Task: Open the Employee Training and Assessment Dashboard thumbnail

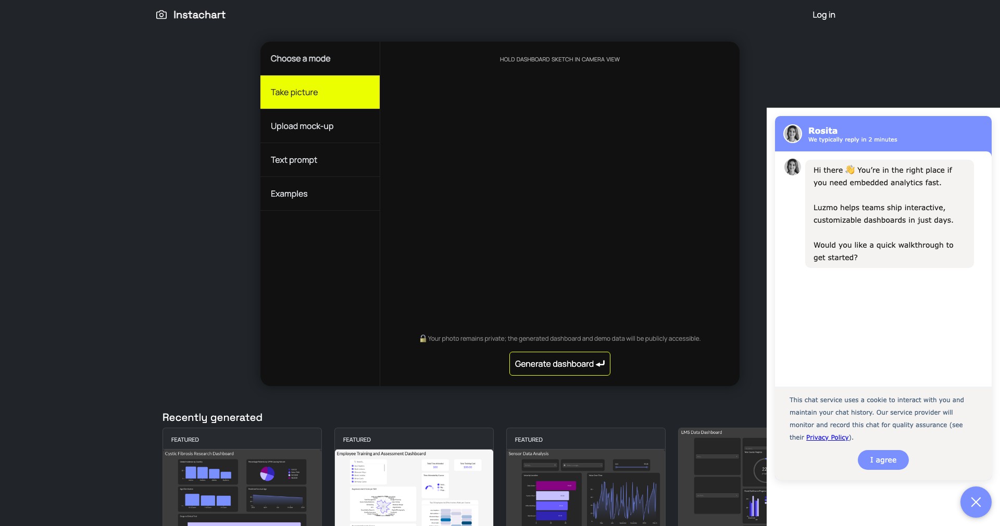Action: [x=414, y=487]
